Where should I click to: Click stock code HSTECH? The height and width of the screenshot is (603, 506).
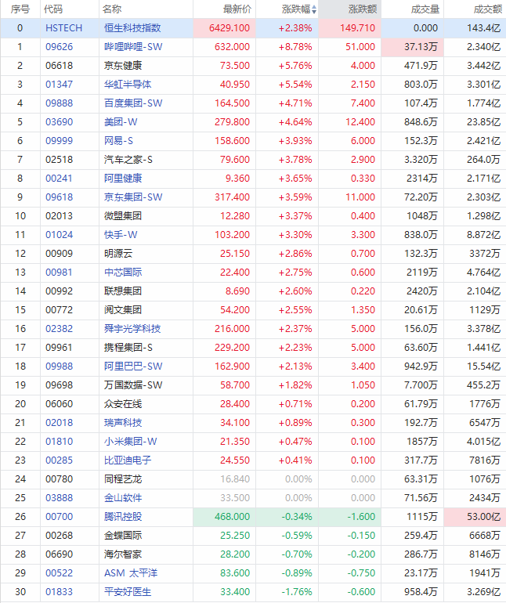pyautogui.click(x=64, y=28)
